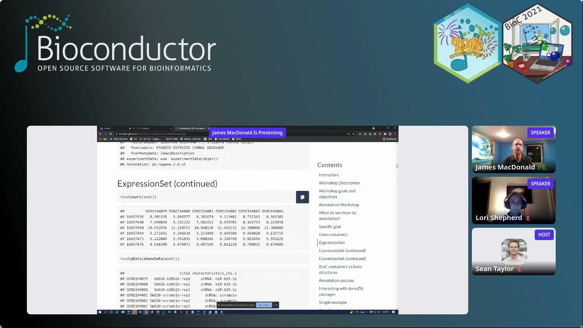
Task: Select Lori Shepherd speaker video tile
Action: pos(514,200)
